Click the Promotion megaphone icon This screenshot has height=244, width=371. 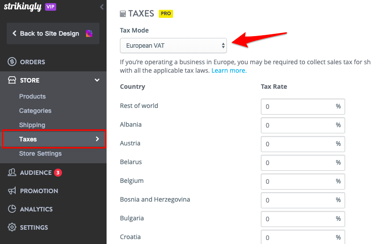tap(12, 191)
